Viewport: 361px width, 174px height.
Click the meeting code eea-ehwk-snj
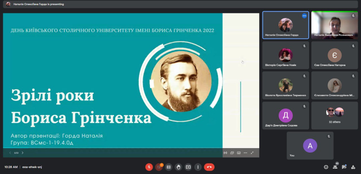click(32, 167)
